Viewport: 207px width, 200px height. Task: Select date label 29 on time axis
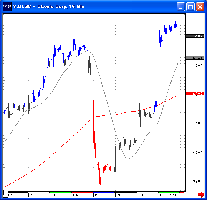tap(141, 195)
